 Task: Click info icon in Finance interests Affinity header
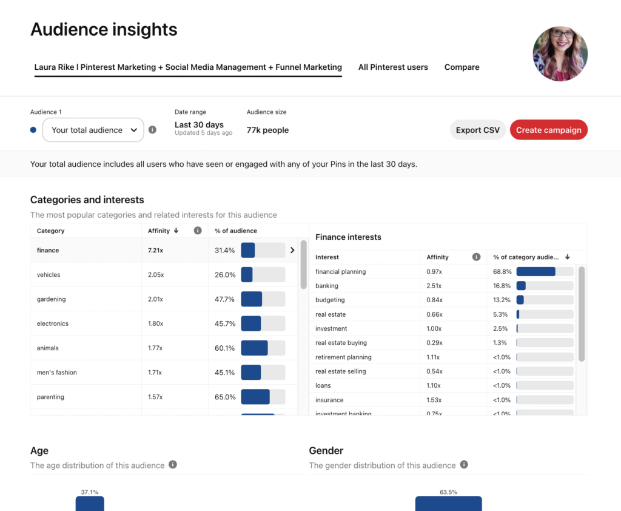tap(477, 257)
